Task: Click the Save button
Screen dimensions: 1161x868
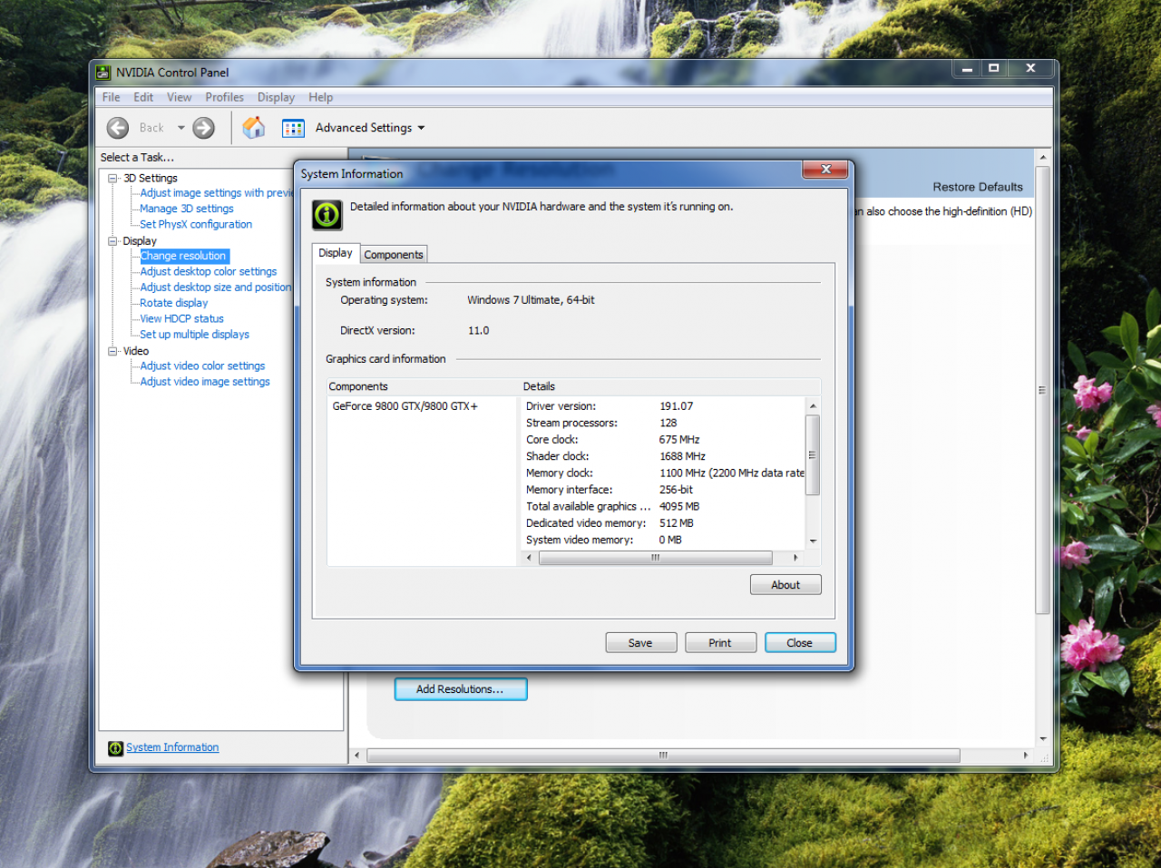Action: point(640,643)
